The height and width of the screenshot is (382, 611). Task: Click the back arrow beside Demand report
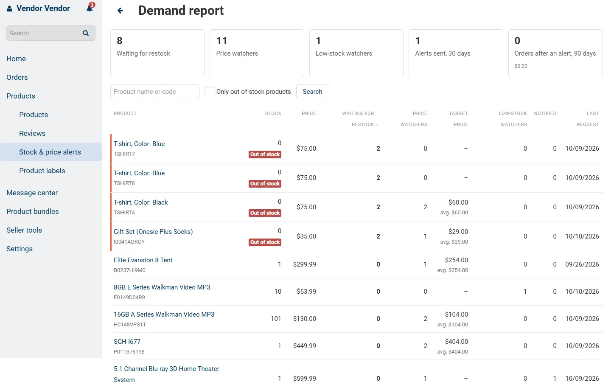121,11
